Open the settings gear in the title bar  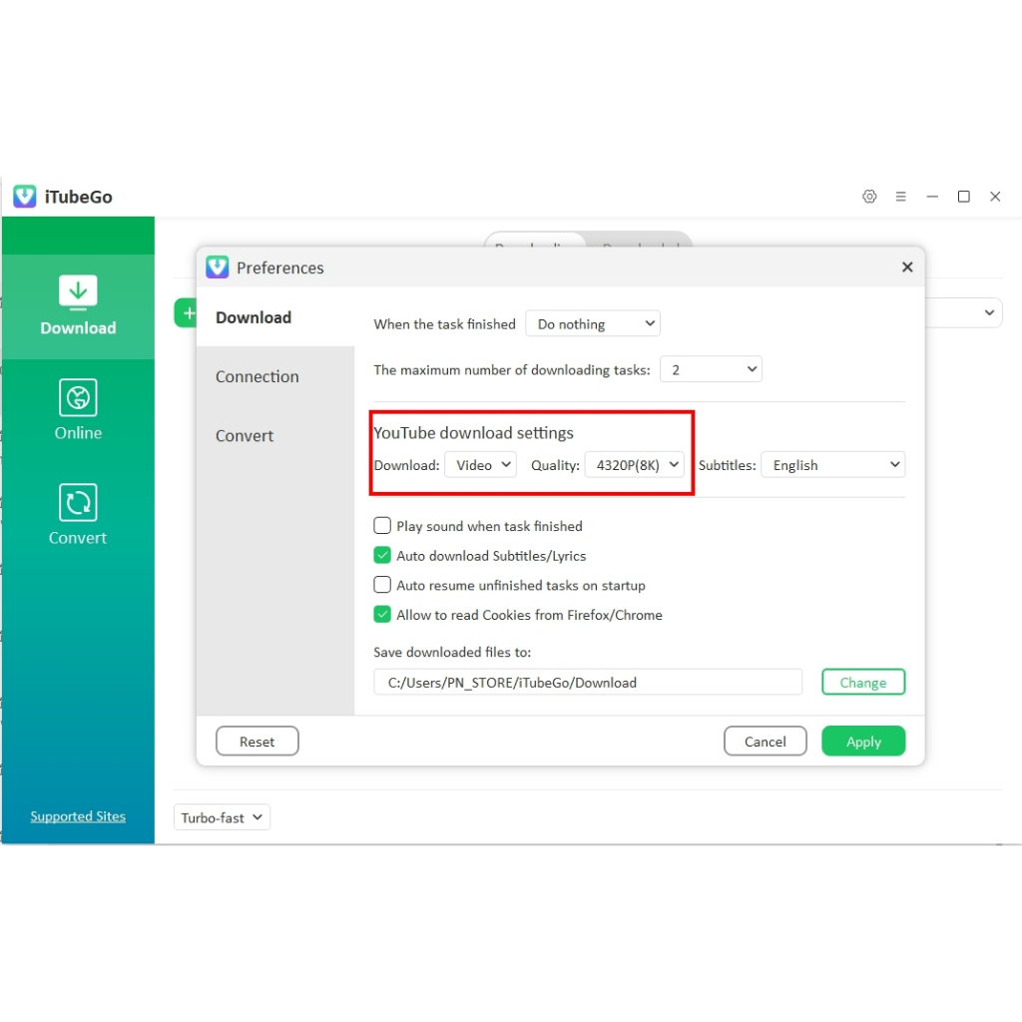(x=869, y=197)
